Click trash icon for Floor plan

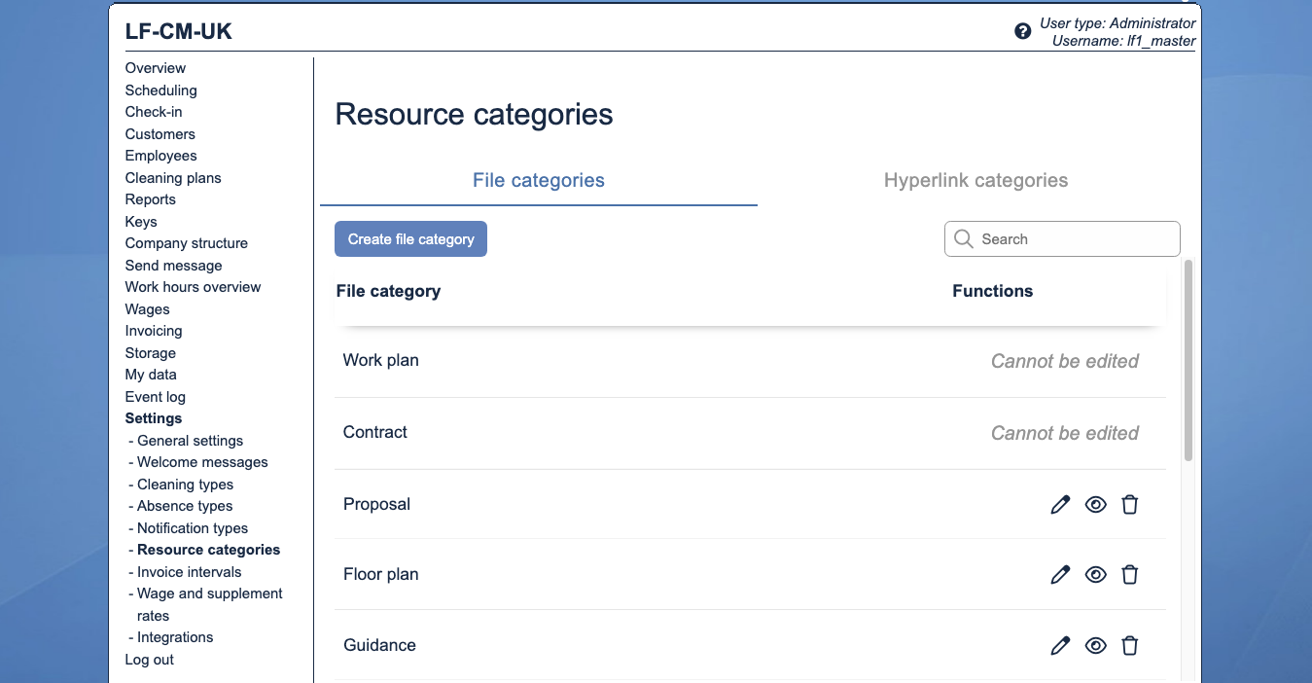[1129, 574]
